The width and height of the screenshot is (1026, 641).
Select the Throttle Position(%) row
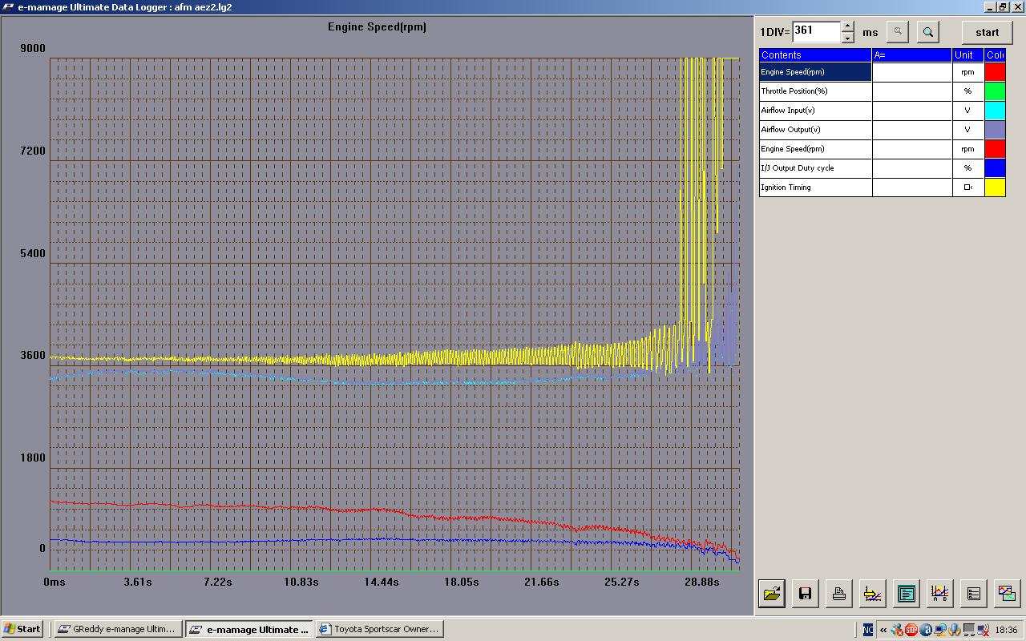tap(814, 91)
